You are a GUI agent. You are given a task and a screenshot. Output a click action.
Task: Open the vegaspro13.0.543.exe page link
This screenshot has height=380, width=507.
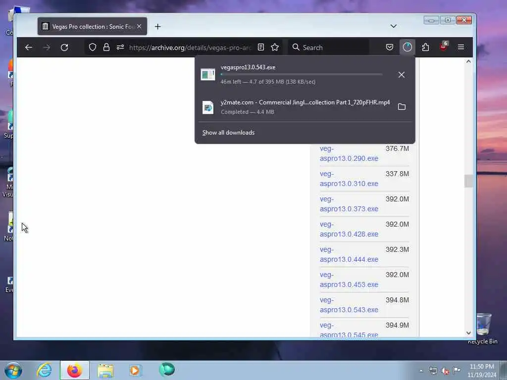pos(349,305)
